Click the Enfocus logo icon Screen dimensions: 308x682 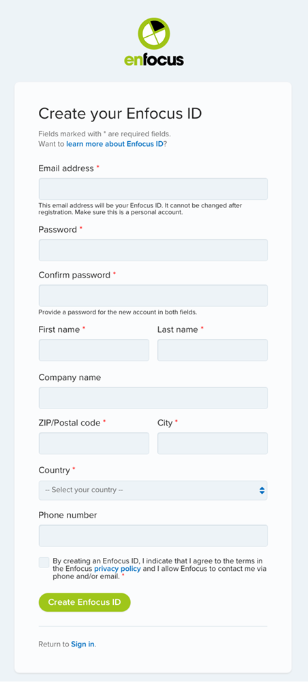pos(154,33)
